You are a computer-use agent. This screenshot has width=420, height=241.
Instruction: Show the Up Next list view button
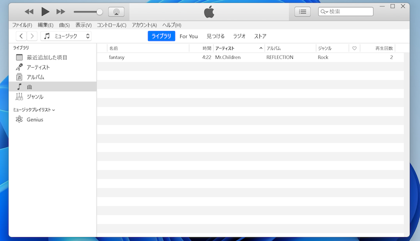[x=302, y=12]
